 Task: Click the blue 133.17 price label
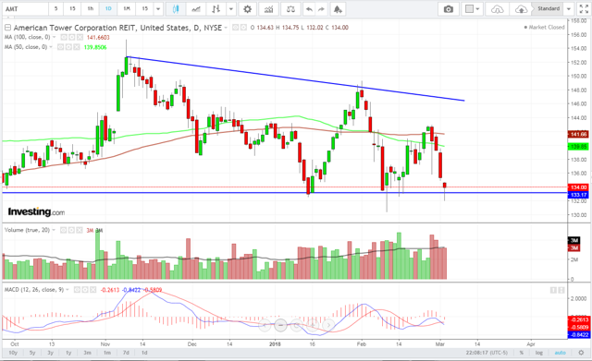click(578, 195)
